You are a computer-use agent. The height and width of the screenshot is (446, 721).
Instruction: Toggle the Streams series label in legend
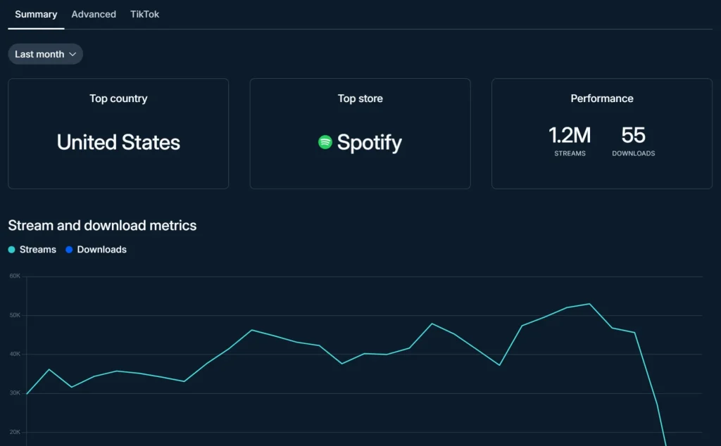[x=38, y=250]
